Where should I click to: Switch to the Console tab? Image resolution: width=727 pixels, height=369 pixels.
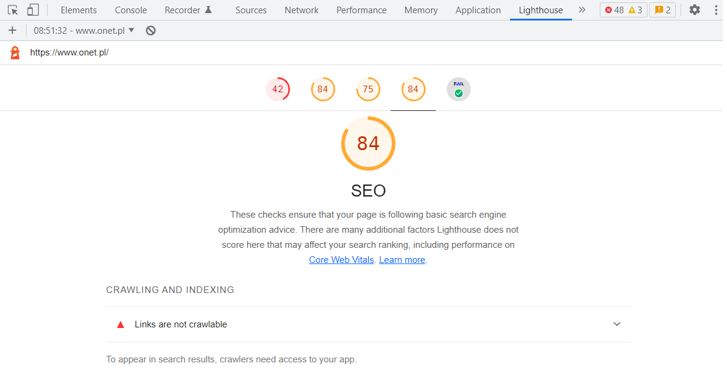point(131,10)
